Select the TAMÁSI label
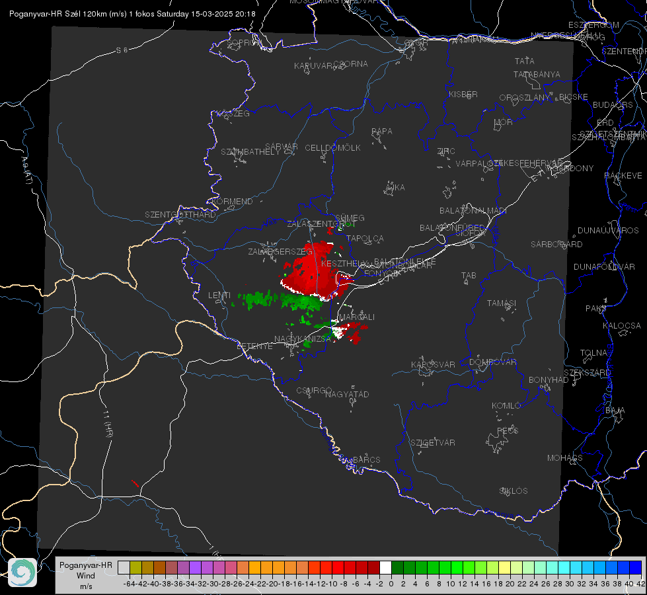 coord(502,303)
